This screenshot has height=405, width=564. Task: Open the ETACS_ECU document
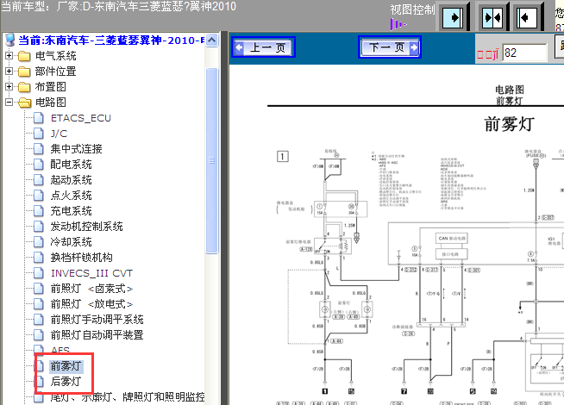point(80,118)
